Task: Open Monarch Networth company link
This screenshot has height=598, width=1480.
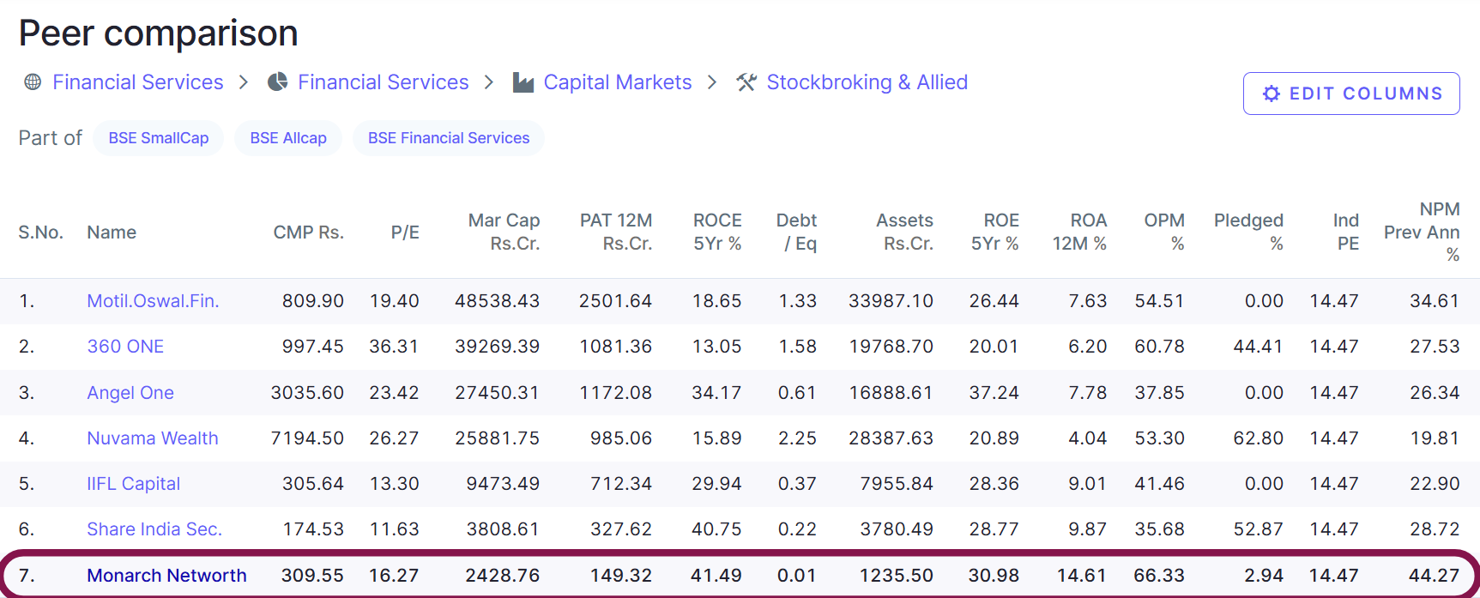Action: tap(166, 576)
